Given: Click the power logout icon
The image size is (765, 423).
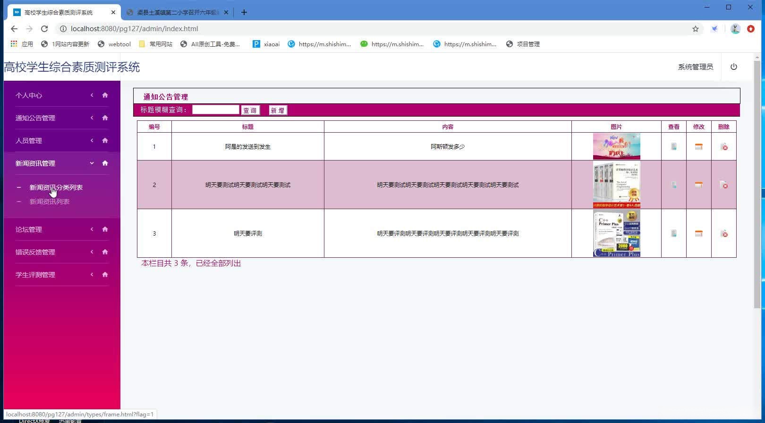Looking at the screenshot, I should tap(733, 67).
